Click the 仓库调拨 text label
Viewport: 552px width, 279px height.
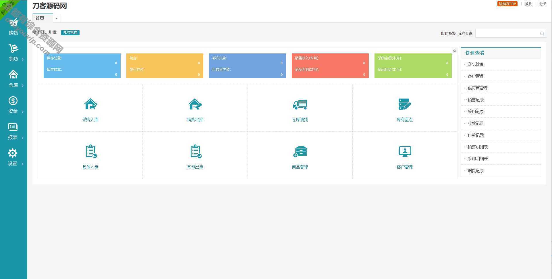[300, 120]
